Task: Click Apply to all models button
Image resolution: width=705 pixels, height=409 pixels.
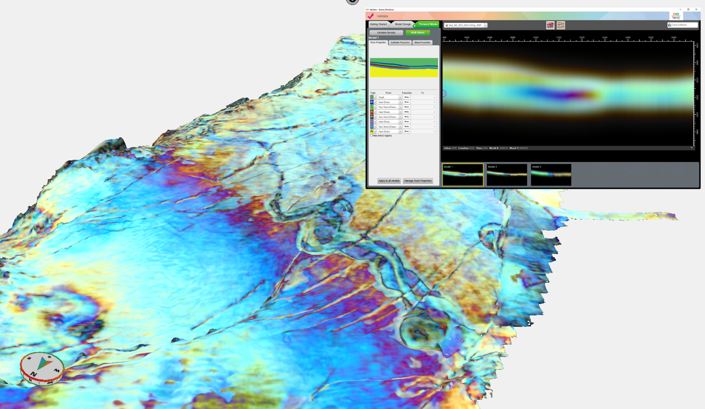Action: (x=389, y=181)
